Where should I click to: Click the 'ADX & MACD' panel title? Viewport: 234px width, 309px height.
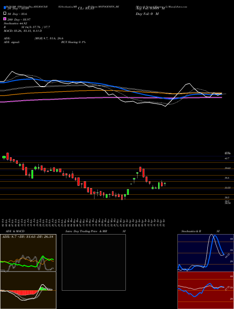(15, 231)
